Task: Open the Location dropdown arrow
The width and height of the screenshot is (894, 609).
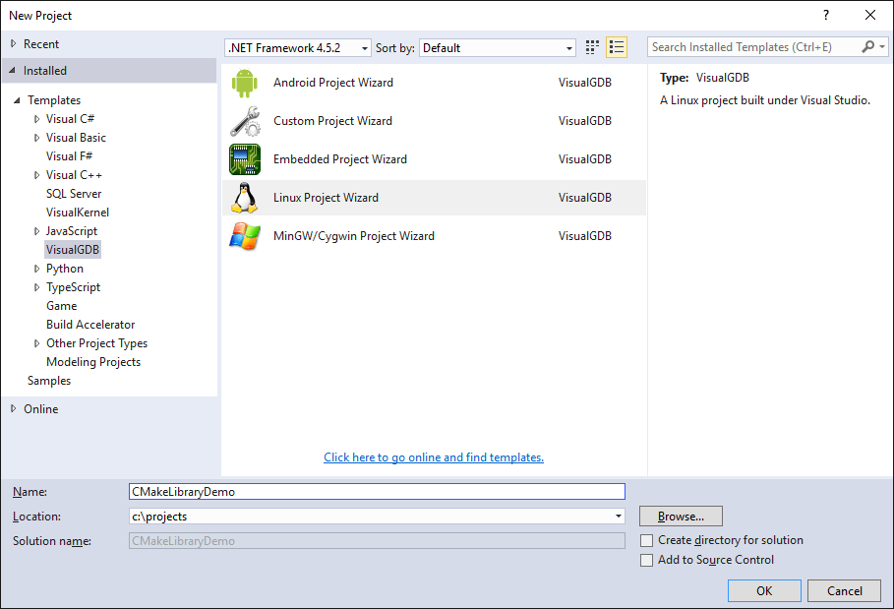Action: (619, 516)
